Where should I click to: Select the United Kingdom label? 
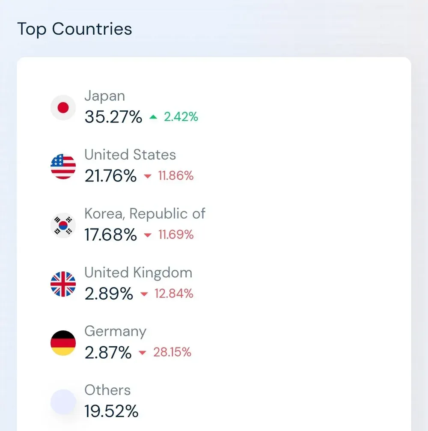click(138, 273)
